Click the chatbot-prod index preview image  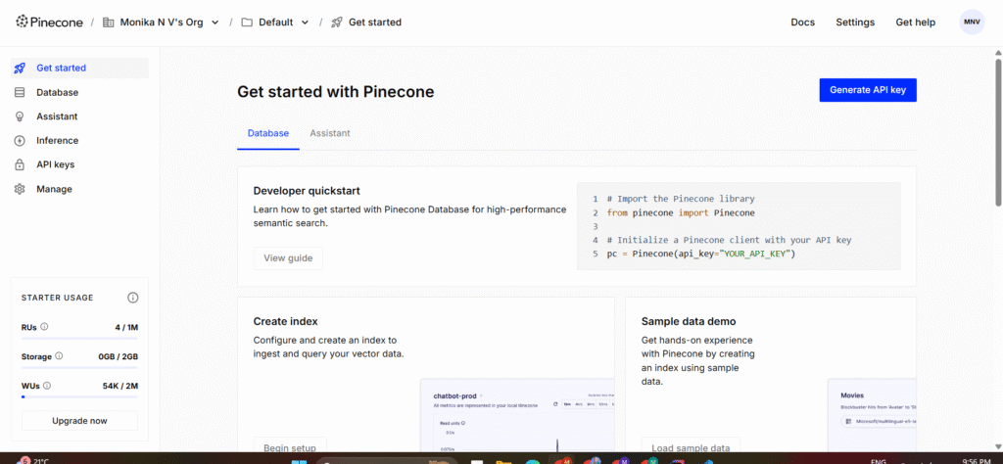pyautogui.click(x=517, y=415)
